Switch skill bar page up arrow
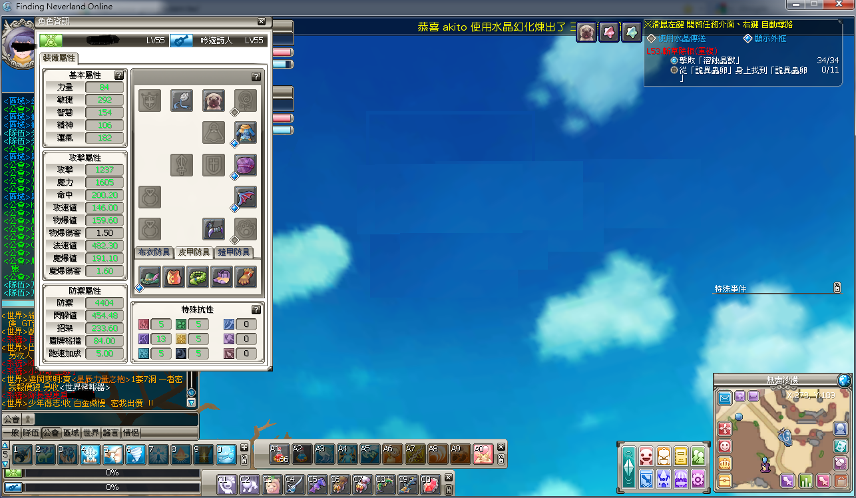 [x=5, y=445]
